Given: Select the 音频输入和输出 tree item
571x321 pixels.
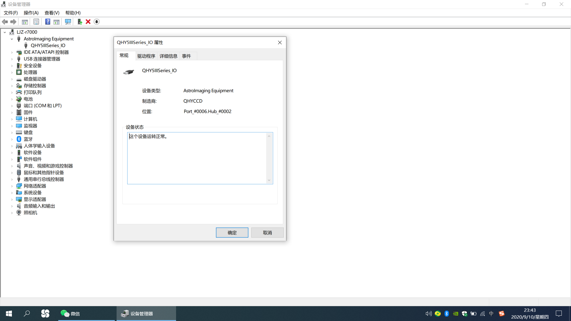Looking at the screenshot, I should click(39, 206).
